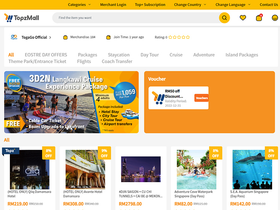Click the 8% OFF badge on Adventure Cove
This screenshot has height=210, width=280.
[x=216, y=153]
